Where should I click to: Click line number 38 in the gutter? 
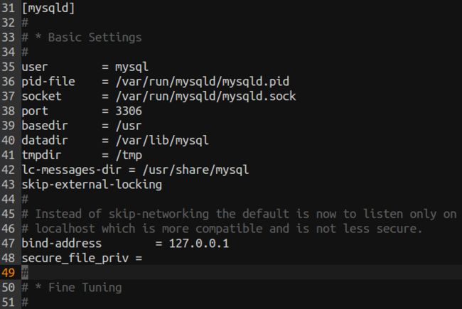(x=9, y=111)
